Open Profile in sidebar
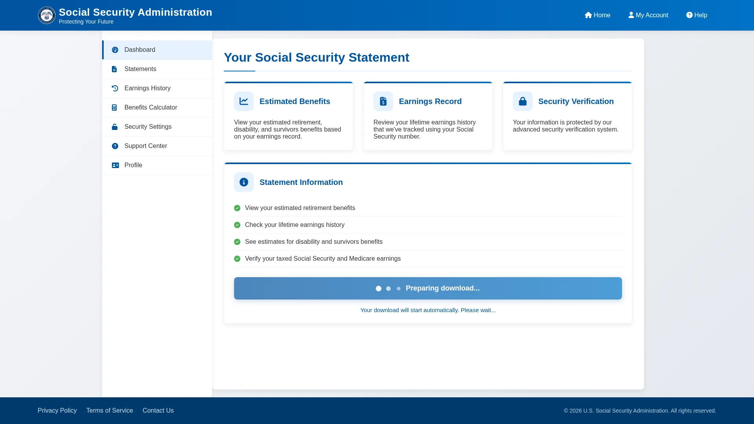 pos(157,165)
